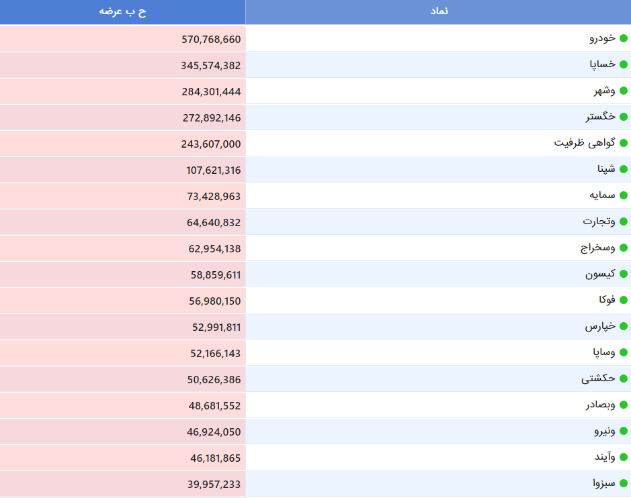Image resolution: width=631 pixels, height=498 pixels.
Task: Open the کیسون symbol name
Action: click(600, 274)
